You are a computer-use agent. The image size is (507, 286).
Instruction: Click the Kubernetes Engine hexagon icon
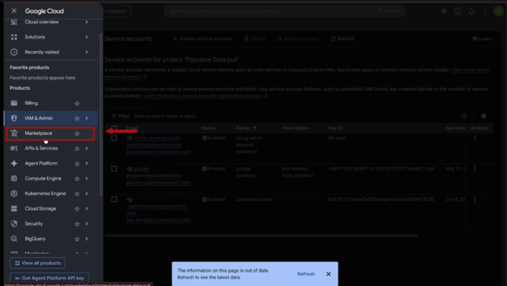(x=14, y=193)
